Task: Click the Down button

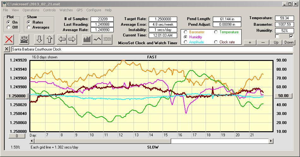Action: coord(289,42)
